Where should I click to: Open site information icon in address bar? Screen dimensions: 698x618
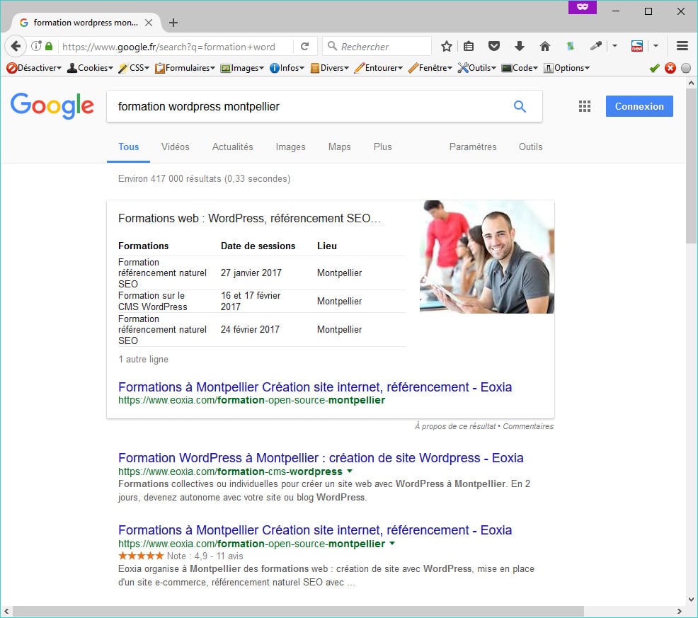point(36,46)
